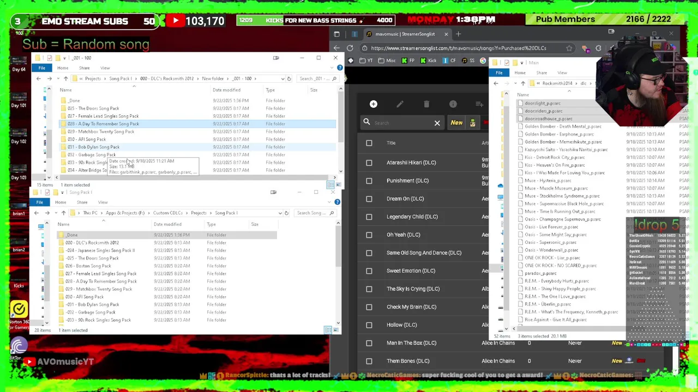698x392 pixels.
Task: Close the mavomusic StreamerSonglist tab
Action: [x=446, y=34]
